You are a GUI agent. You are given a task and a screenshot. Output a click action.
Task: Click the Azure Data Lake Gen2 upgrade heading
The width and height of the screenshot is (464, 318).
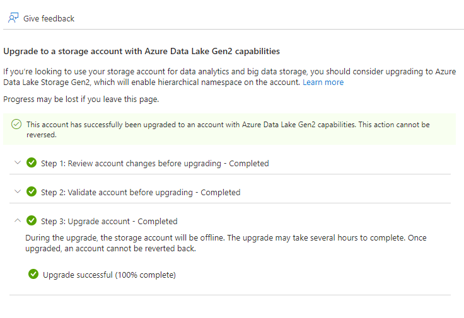click(142, 51)
